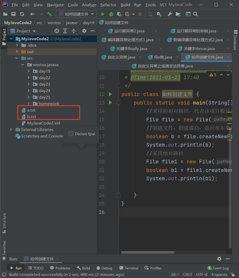Collapse the src folder
This screenshot has height=278, width=239.
click(17, 58)
